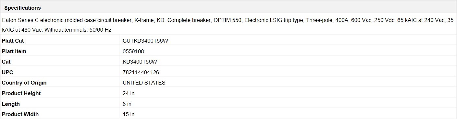Screen dimensions: 457x121
Task: Click the UNITED STATES value
Action: point(144,83)
